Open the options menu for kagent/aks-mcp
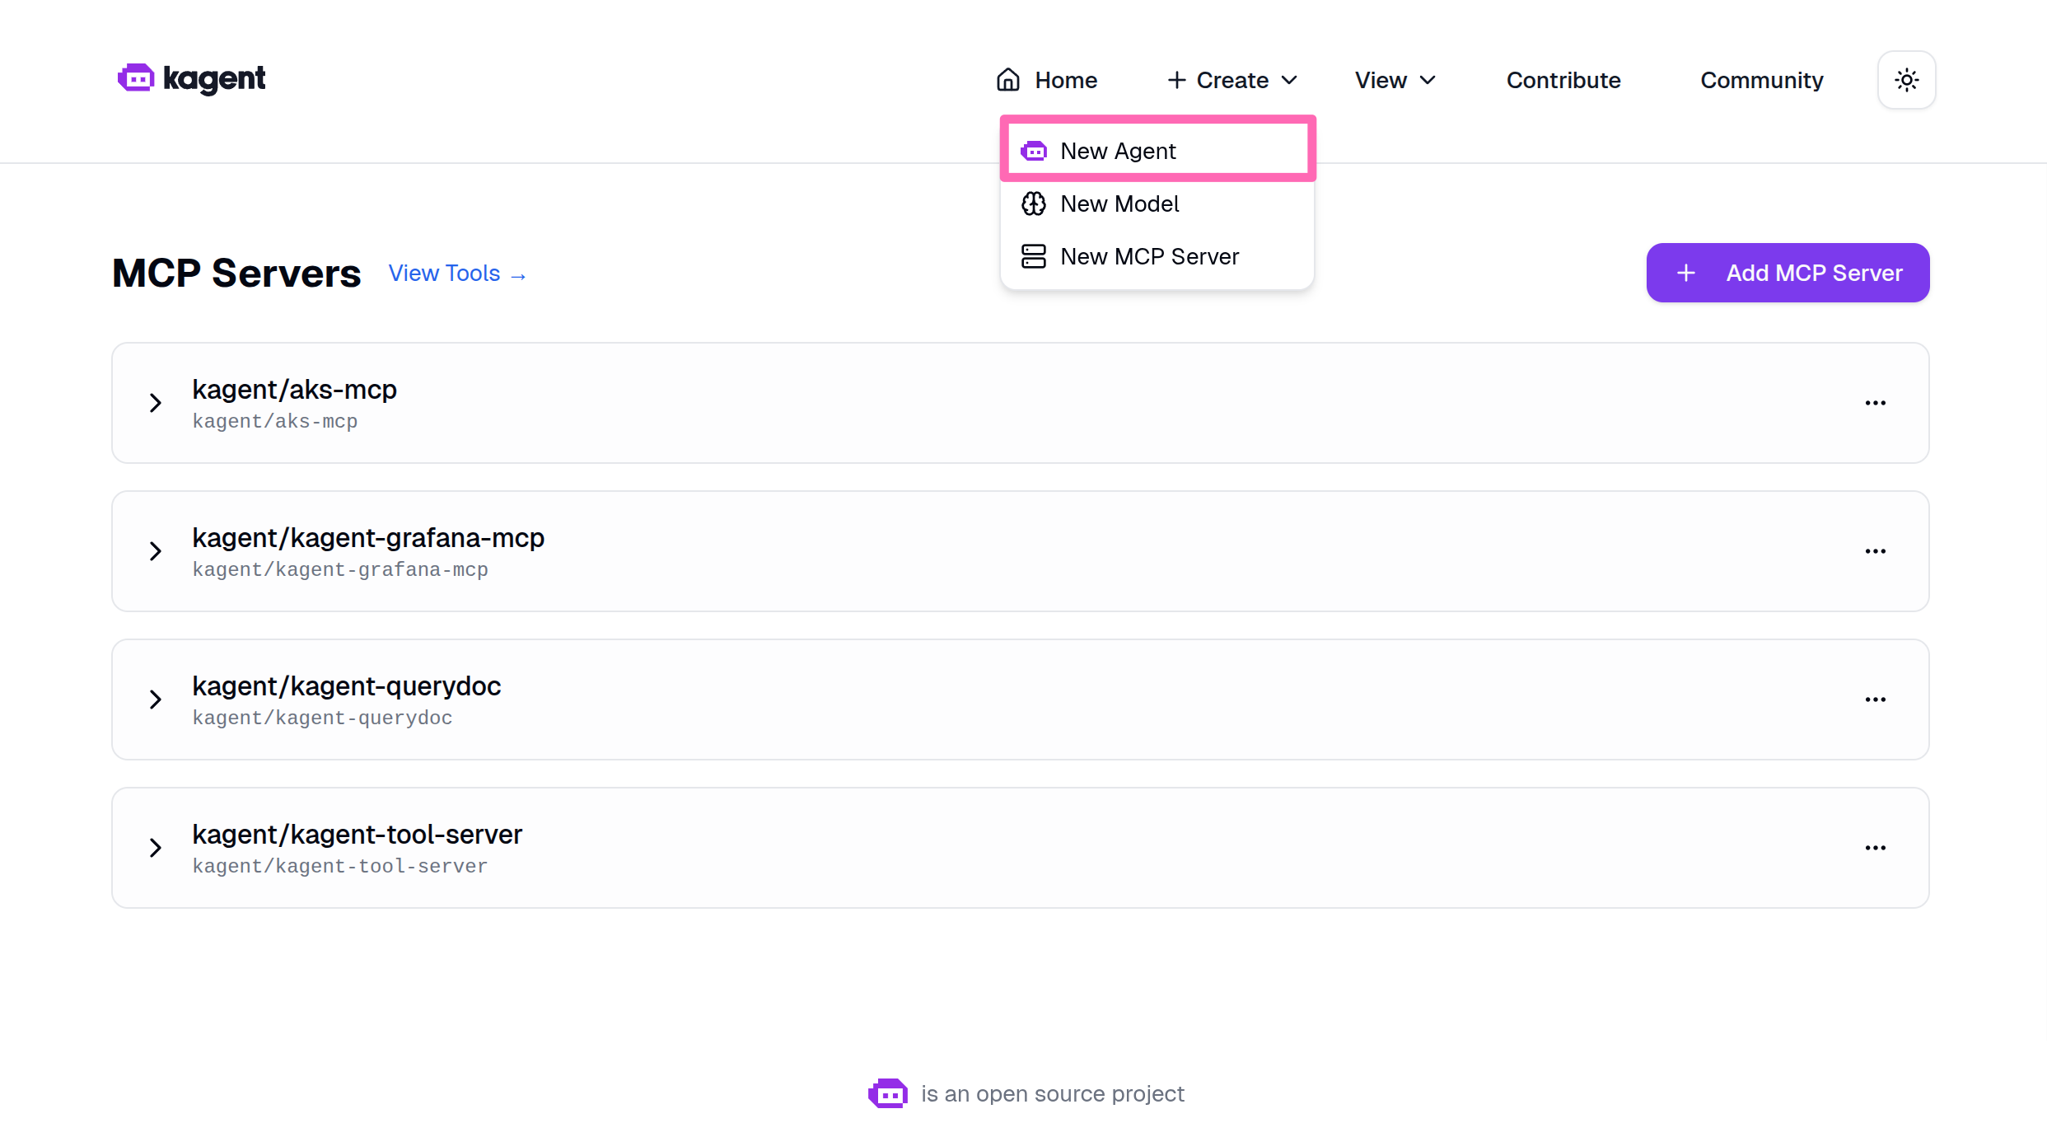Viewport: 2047px width, 1137px height. [1875, 403]
